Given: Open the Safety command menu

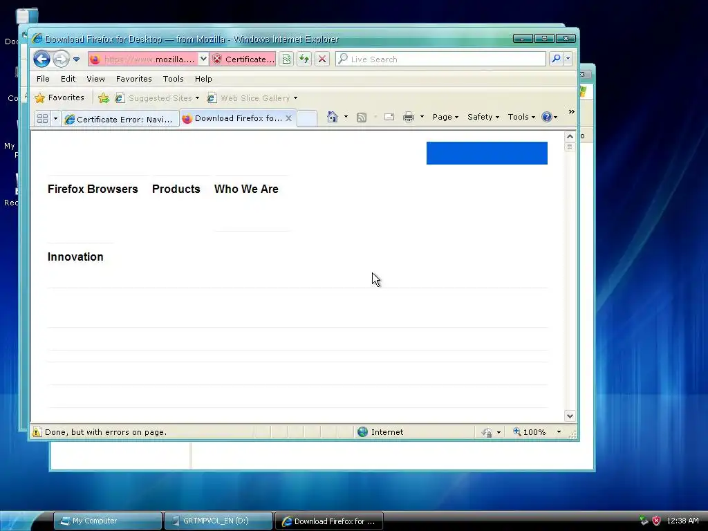Looking at the screenshot, I should point(483,117).
